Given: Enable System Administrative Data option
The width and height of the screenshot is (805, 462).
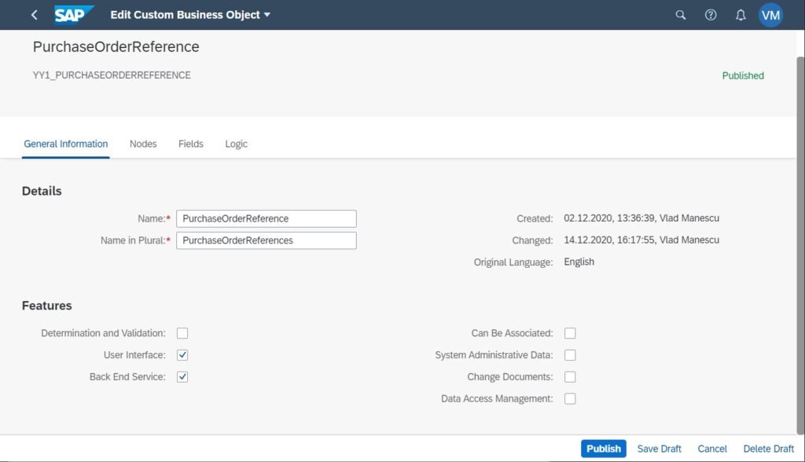Looking at the screenshot, I should [570, 355].
